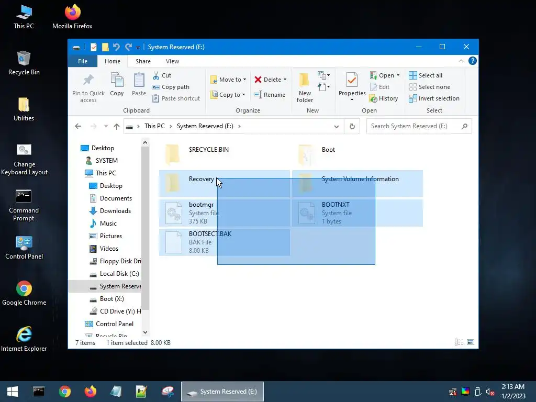Screen dimensions: 536x402
Task: Select Downloads in navigation pane
Action: pos(115,211)
